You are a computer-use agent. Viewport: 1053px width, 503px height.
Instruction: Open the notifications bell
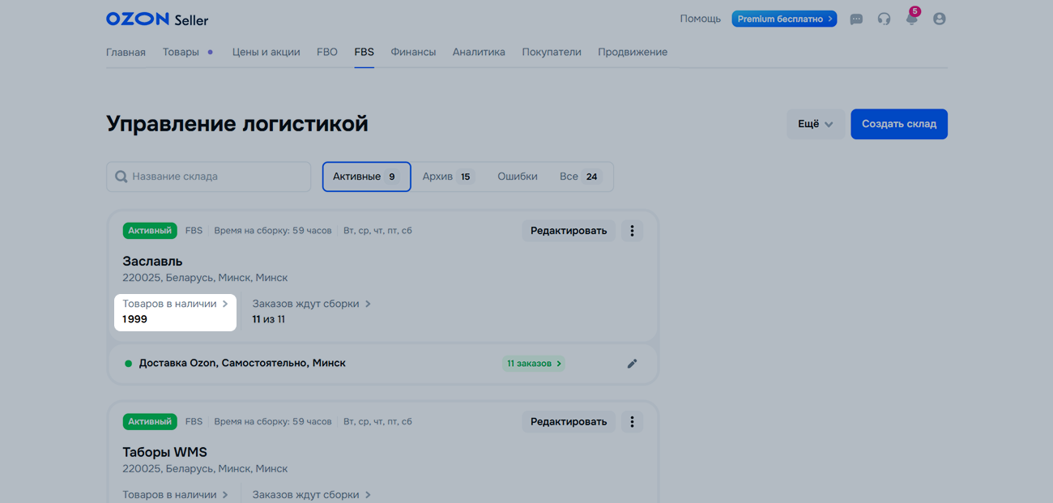tap(911, 19)
